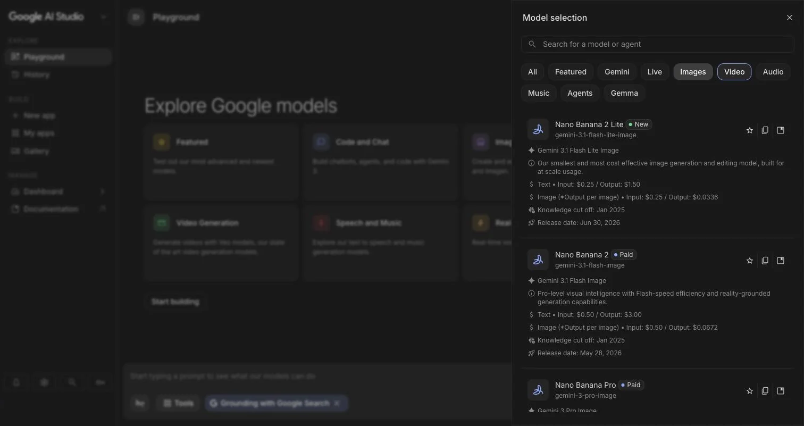Click the info icon beside Nano Banana 2 description
Viewport: 804px width, 426px height.
[531, 294]
